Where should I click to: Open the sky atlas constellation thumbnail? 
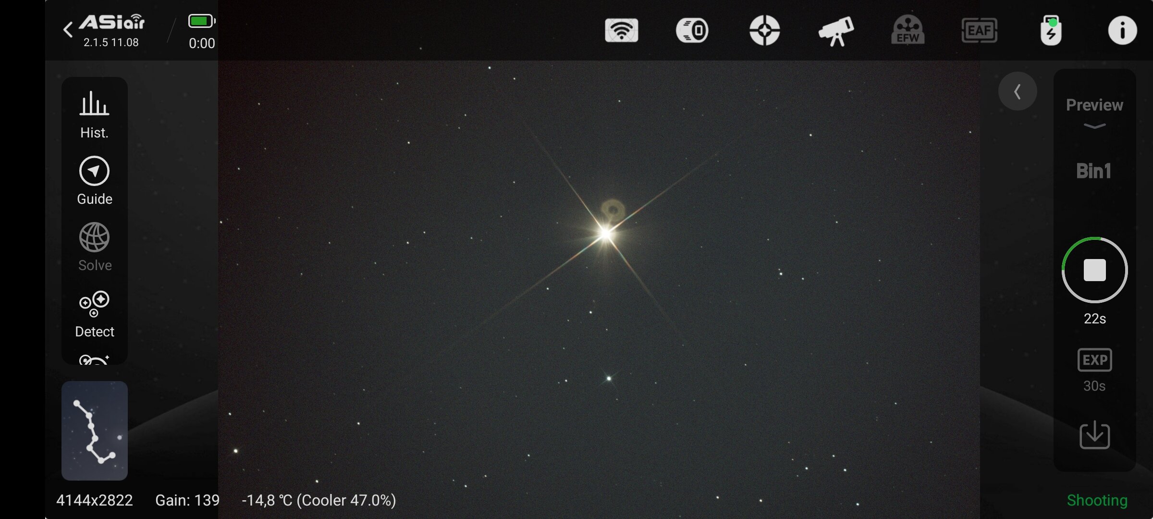[94, 431]
